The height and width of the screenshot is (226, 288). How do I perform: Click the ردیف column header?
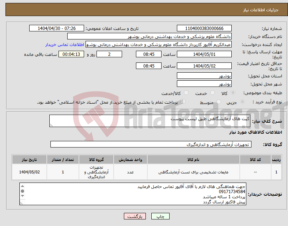276,160
